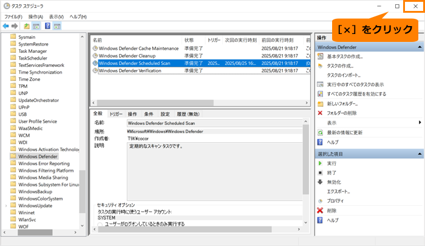
Task: Click エクスポート action link
Action: [338, 191]
